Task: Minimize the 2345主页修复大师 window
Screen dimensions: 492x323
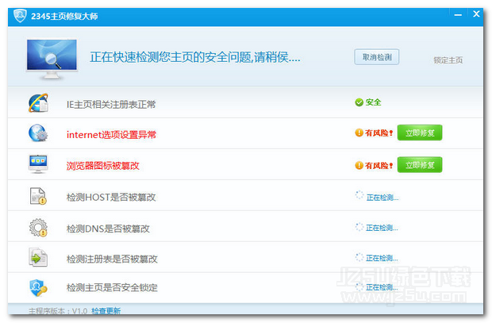Action: (458, 15)
